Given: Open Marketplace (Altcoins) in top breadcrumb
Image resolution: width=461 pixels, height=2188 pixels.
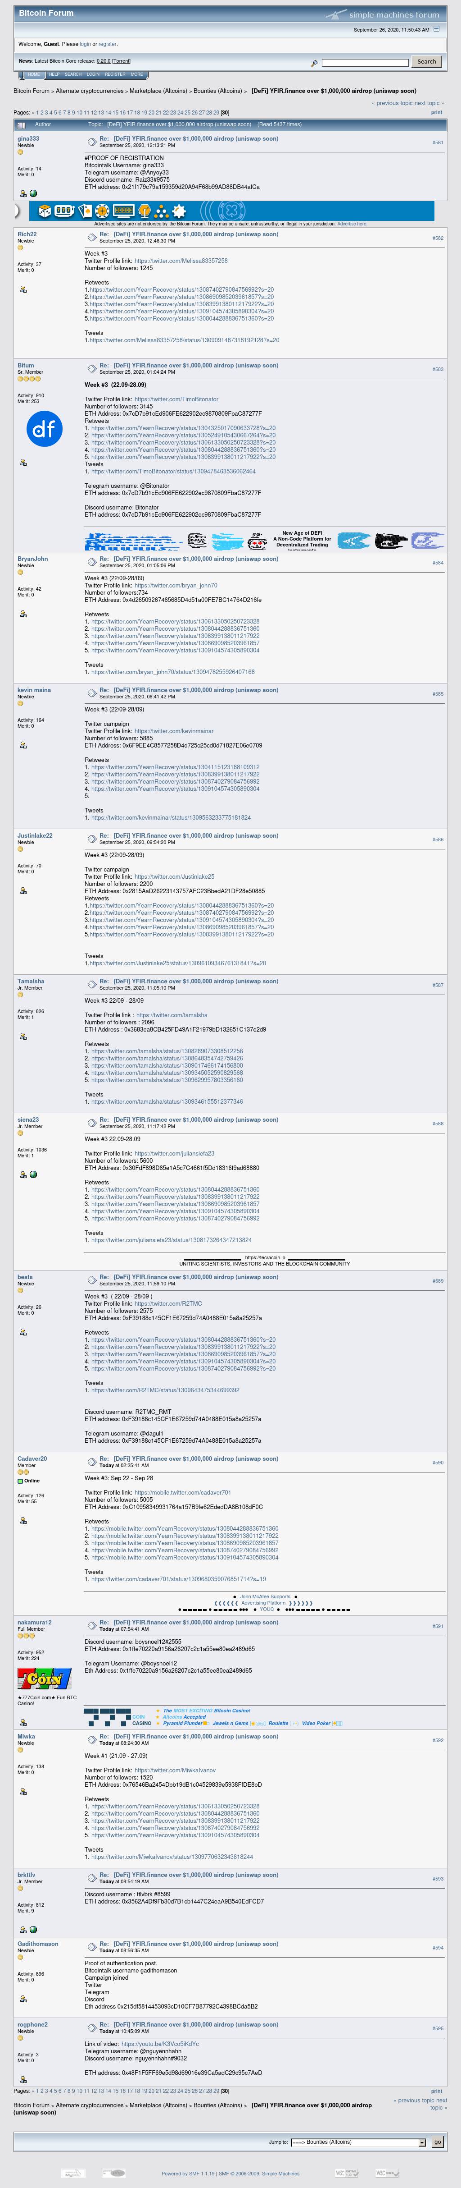Looking at the screenshot, I should [158, 91].
